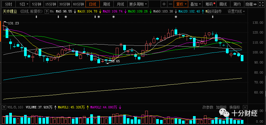
Task: Click the question mark icon beside VOL
Action: click(x=4, y=107)
